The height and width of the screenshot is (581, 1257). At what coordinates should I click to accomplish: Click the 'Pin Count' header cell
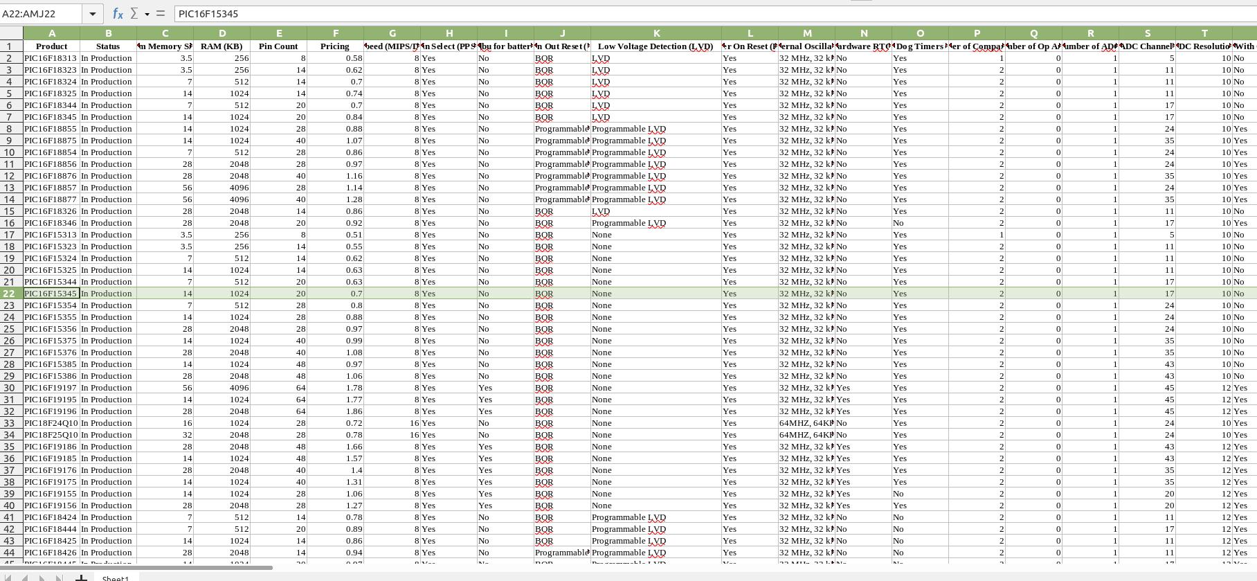pos(278,46)
